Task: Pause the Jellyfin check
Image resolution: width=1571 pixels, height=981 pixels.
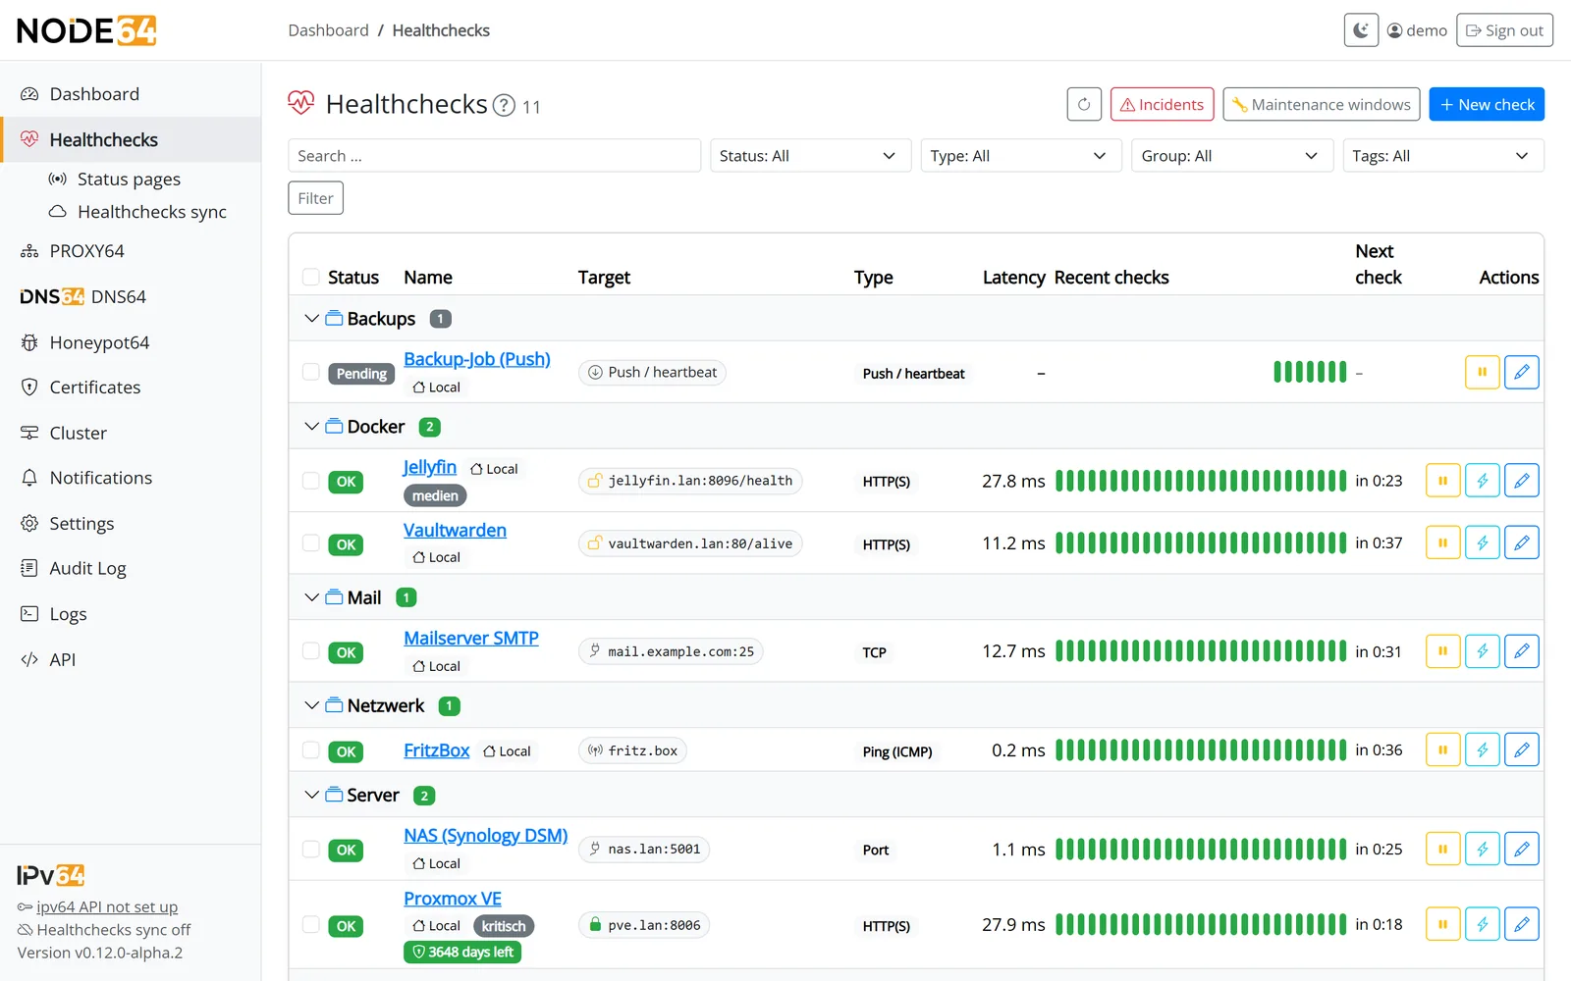Action: [x=1442, y=481]
